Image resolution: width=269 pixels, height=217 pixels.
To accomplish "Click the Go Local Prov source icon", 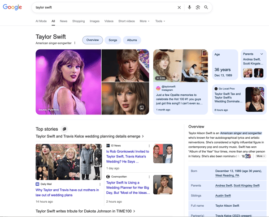I will click(216, 89).
